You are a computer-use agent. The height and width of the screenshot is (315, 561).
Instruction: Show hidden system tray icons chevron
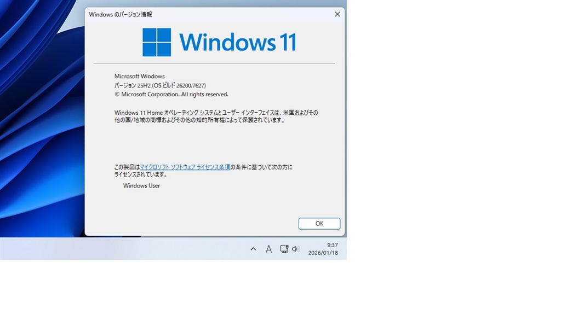coord(253,249)
